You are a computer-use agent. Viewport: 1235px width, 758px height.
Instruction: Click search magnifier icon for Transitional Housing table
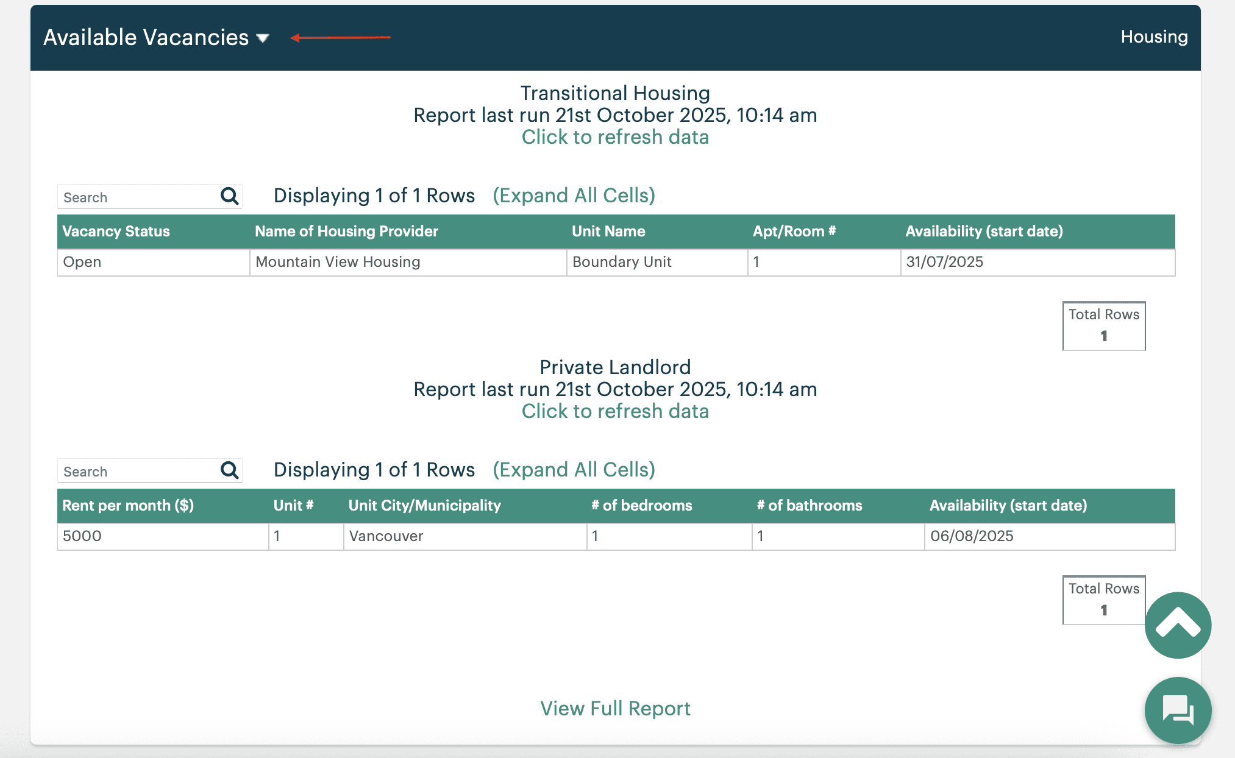tap(229, 196)
